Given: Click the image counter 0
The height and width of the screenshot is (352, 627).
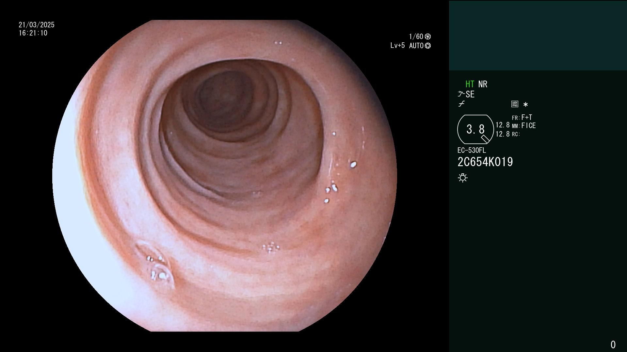Looking at the screenshot, I should pyautogui.click(x=613, y=345).
